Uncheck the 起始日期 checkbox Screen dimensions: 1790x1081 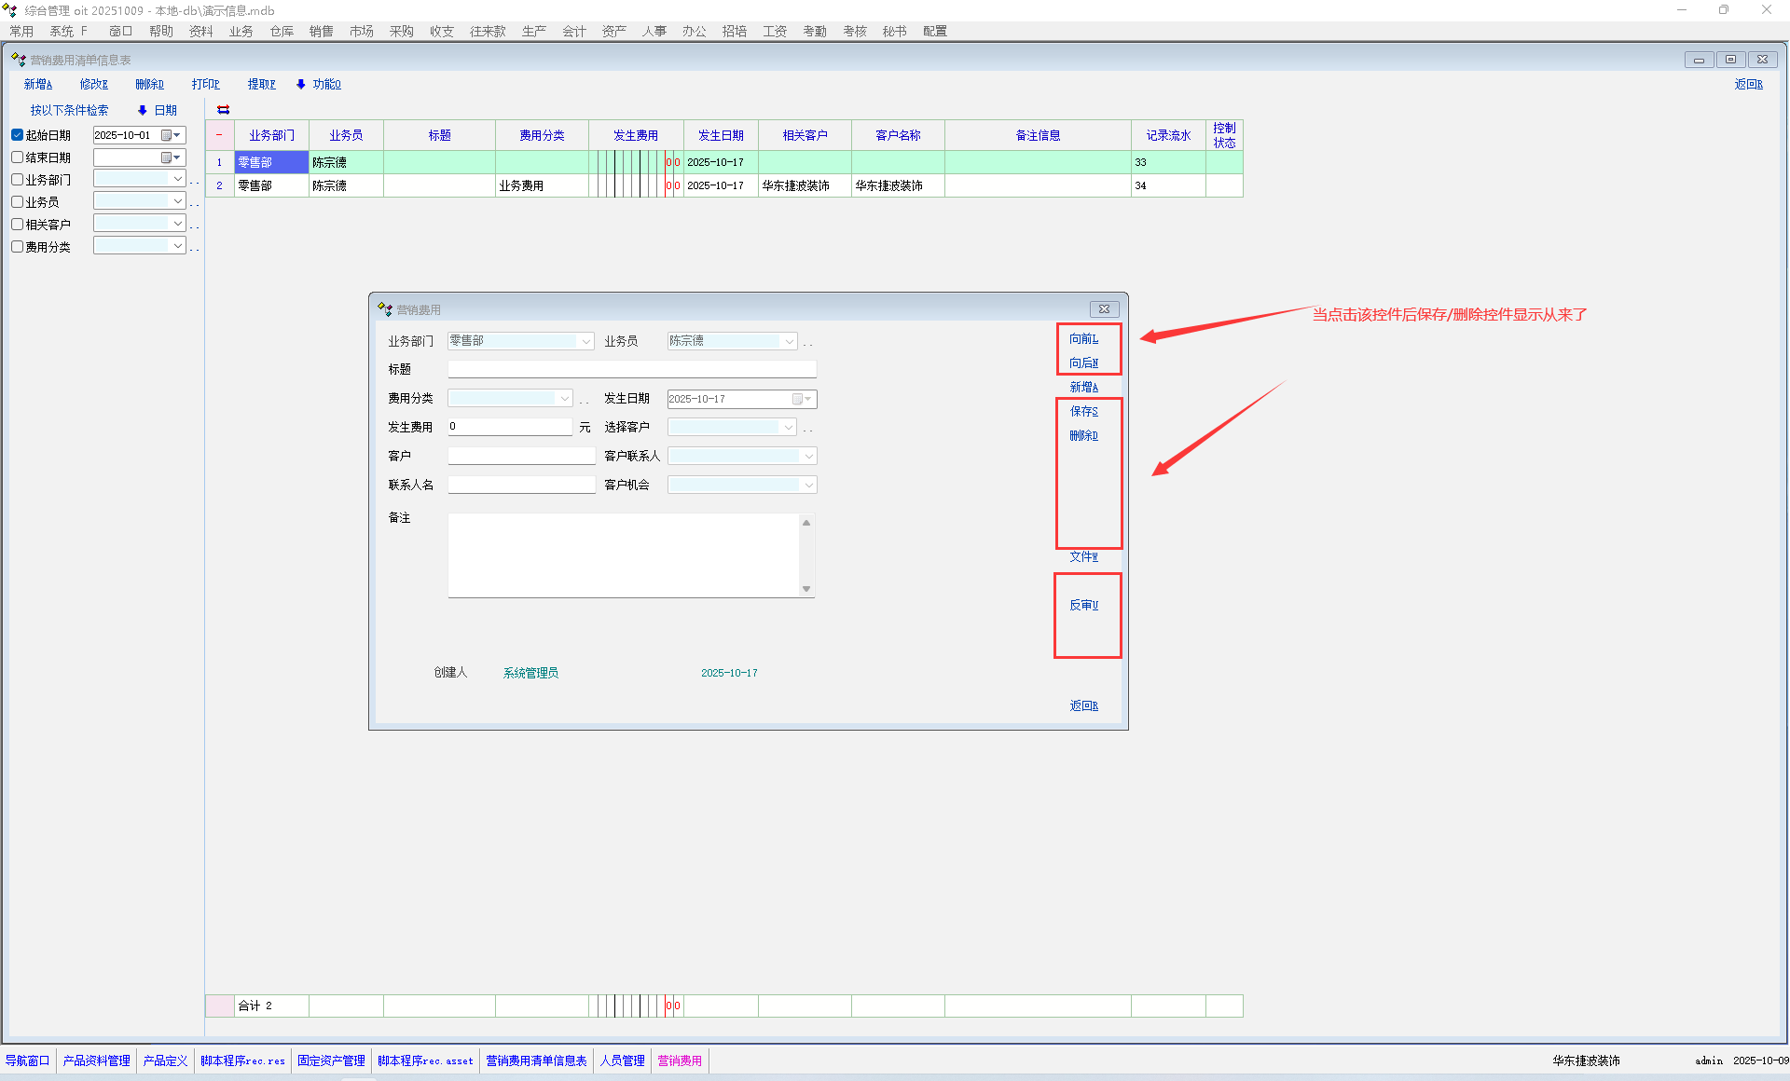tap(17, 135)
